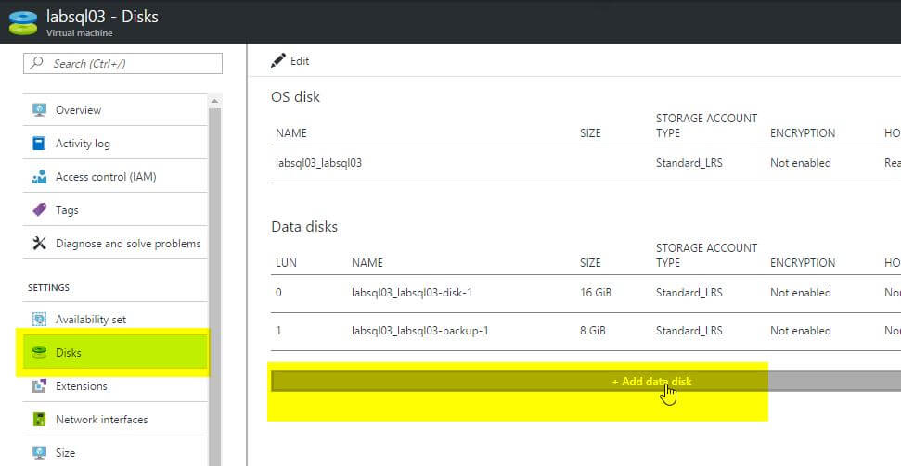
Task: Click the Network interfaces icon
Action: [39, 419]
